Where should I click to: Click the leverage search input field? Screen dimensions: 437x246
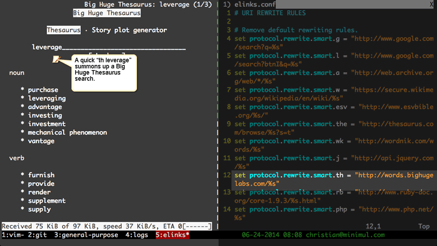click(x=109, y=47)
